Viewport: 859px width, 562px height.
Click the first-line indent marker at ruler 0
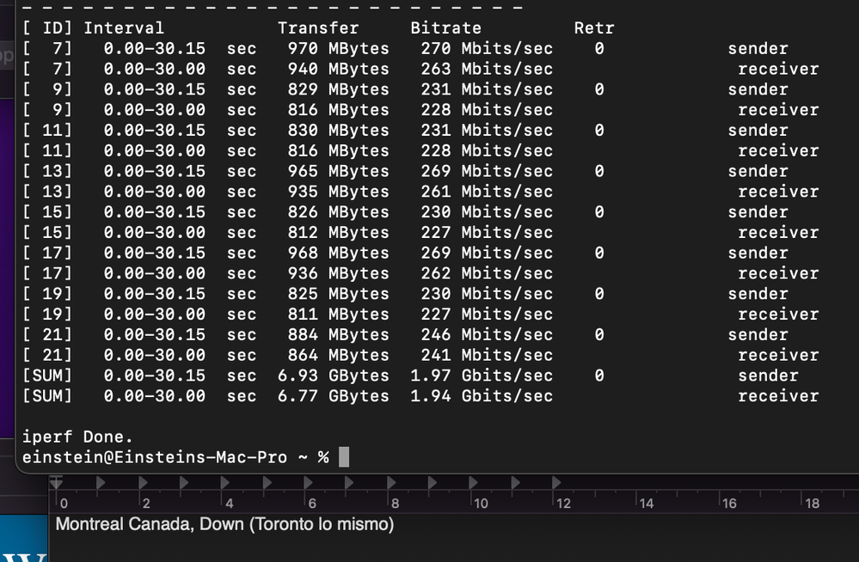(57, 482)
